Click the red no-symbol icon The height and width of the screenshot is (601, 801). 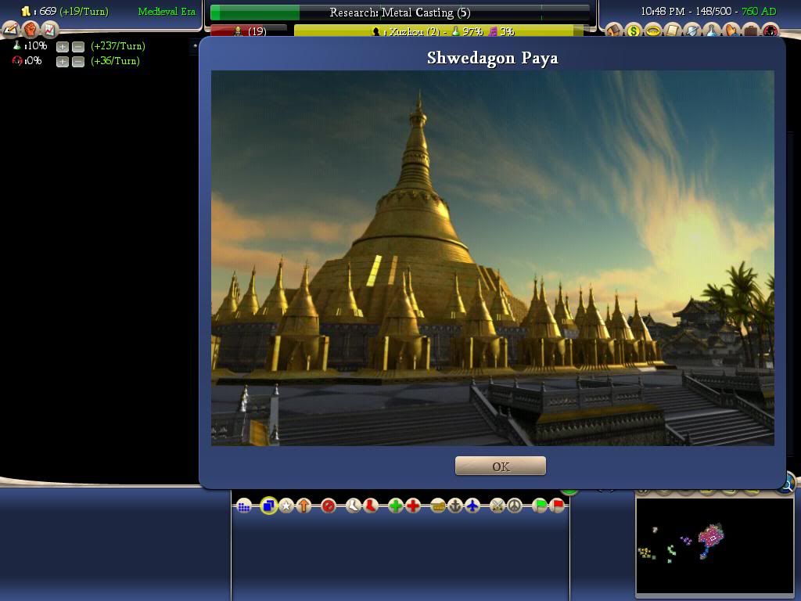pyautogui.click(x=329, y=506)
